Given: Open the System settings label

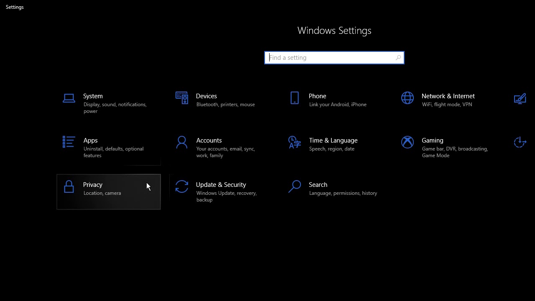Looking at the screenshot, I should coord(93,96).
